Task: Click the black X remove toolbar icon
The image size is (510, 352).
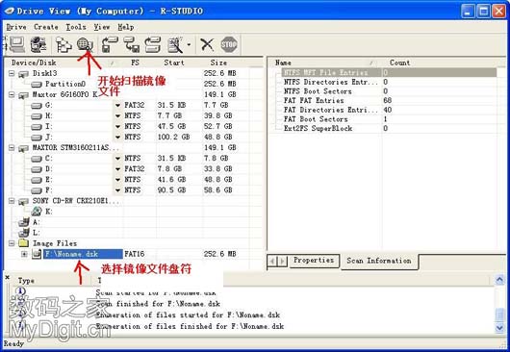Action: point(207,44)
